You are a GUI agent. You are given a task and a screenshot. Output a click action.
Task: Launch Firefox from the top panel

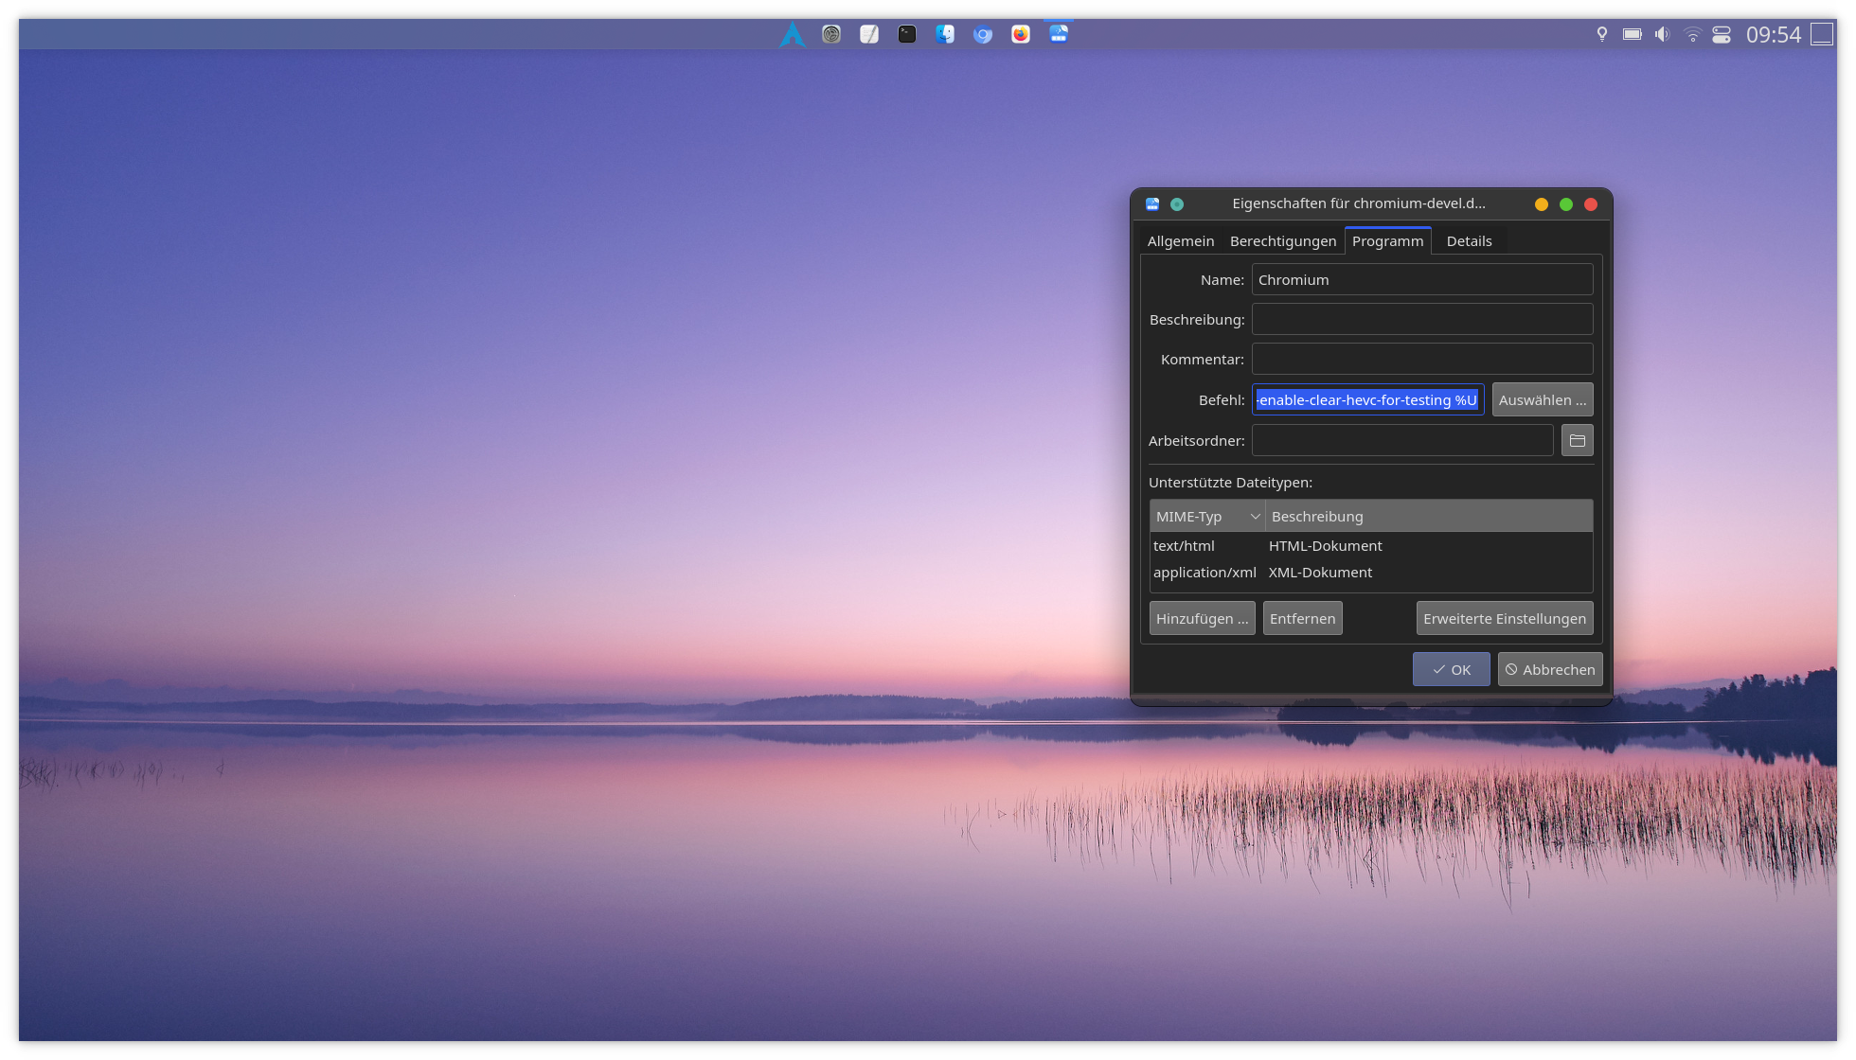click(x=1021, y=34)
